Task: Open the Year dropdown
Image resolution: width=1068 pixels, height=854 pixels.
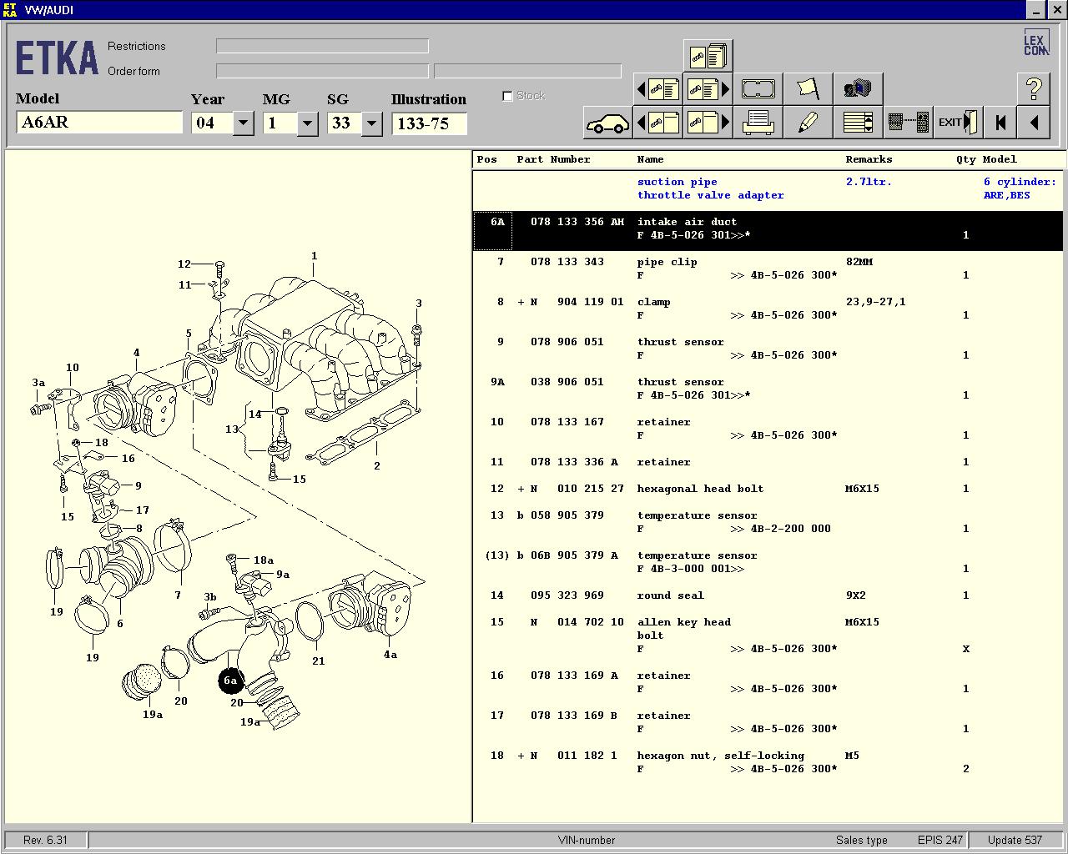Action: tap(243, 123)
